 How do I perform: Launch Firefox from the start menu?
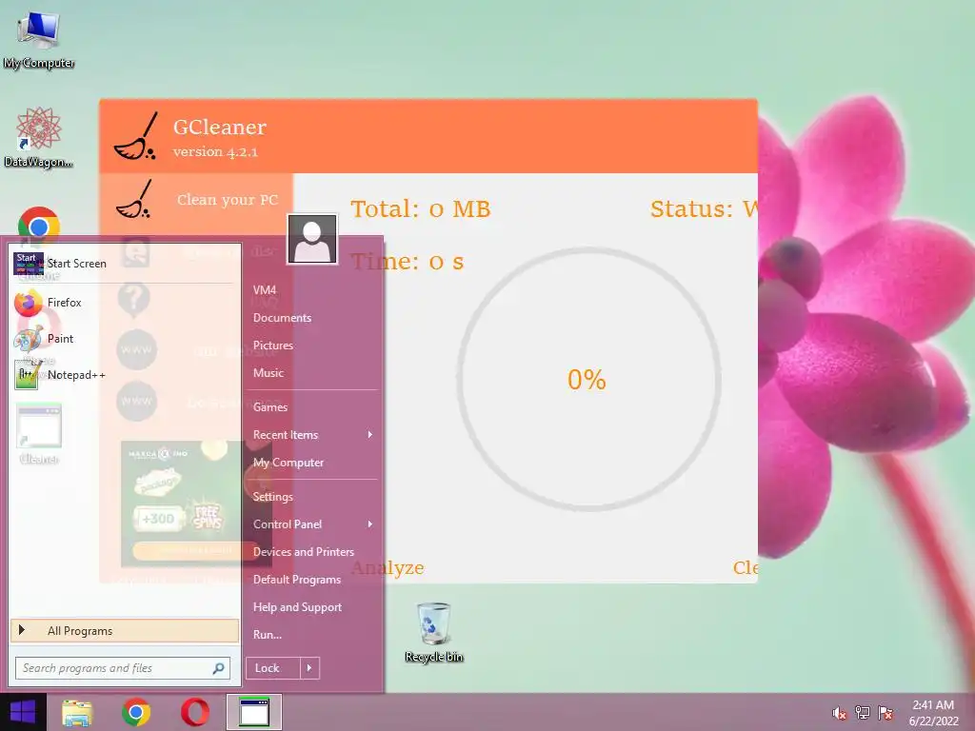(125, 303)
